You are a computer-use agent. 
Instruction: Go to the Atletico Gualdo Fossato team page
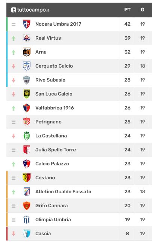(63, 191)
